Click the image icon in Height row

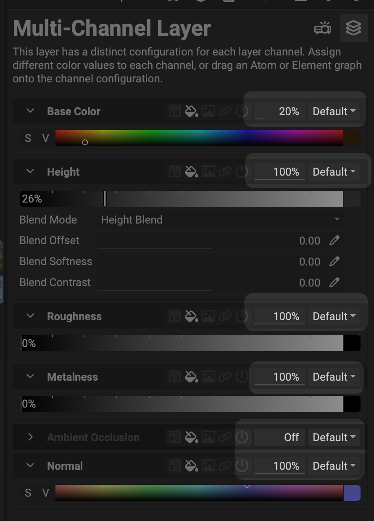pos(208,172)
